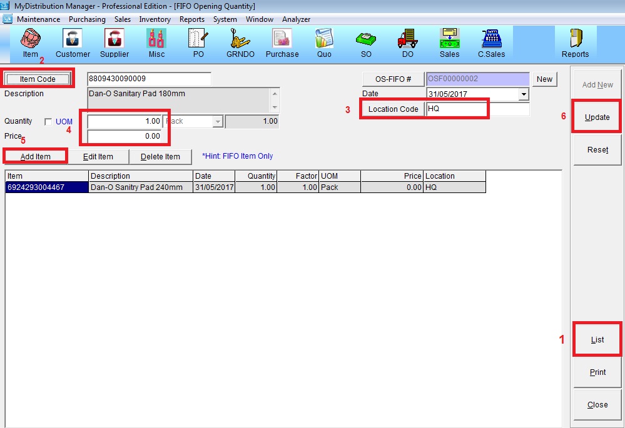
Task: Expand the Pack unit dropdown
Action: coord(217,121)
